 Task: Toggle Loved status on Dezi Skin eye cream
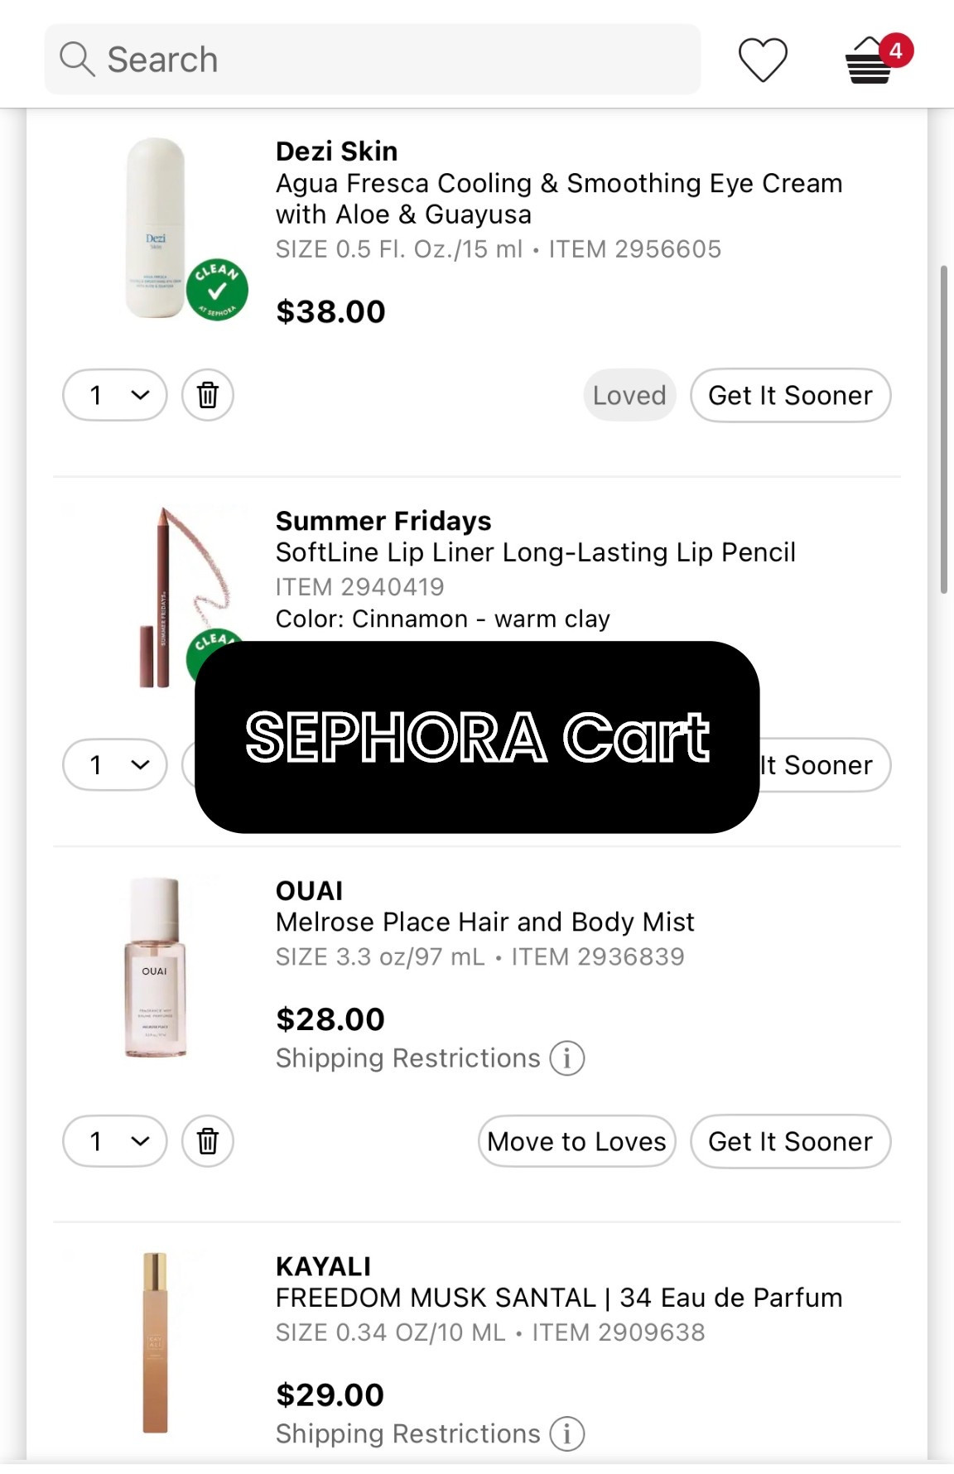point(629,395)
